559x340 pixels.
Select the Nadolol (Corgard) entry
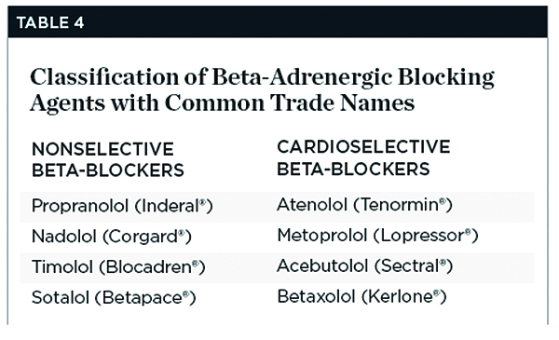click(x=112, y=237)
